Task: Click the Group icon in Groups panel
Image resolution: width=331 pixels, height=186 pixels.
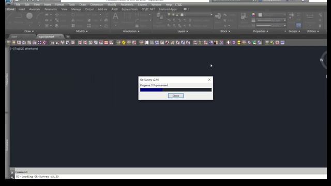Action: 292,15
